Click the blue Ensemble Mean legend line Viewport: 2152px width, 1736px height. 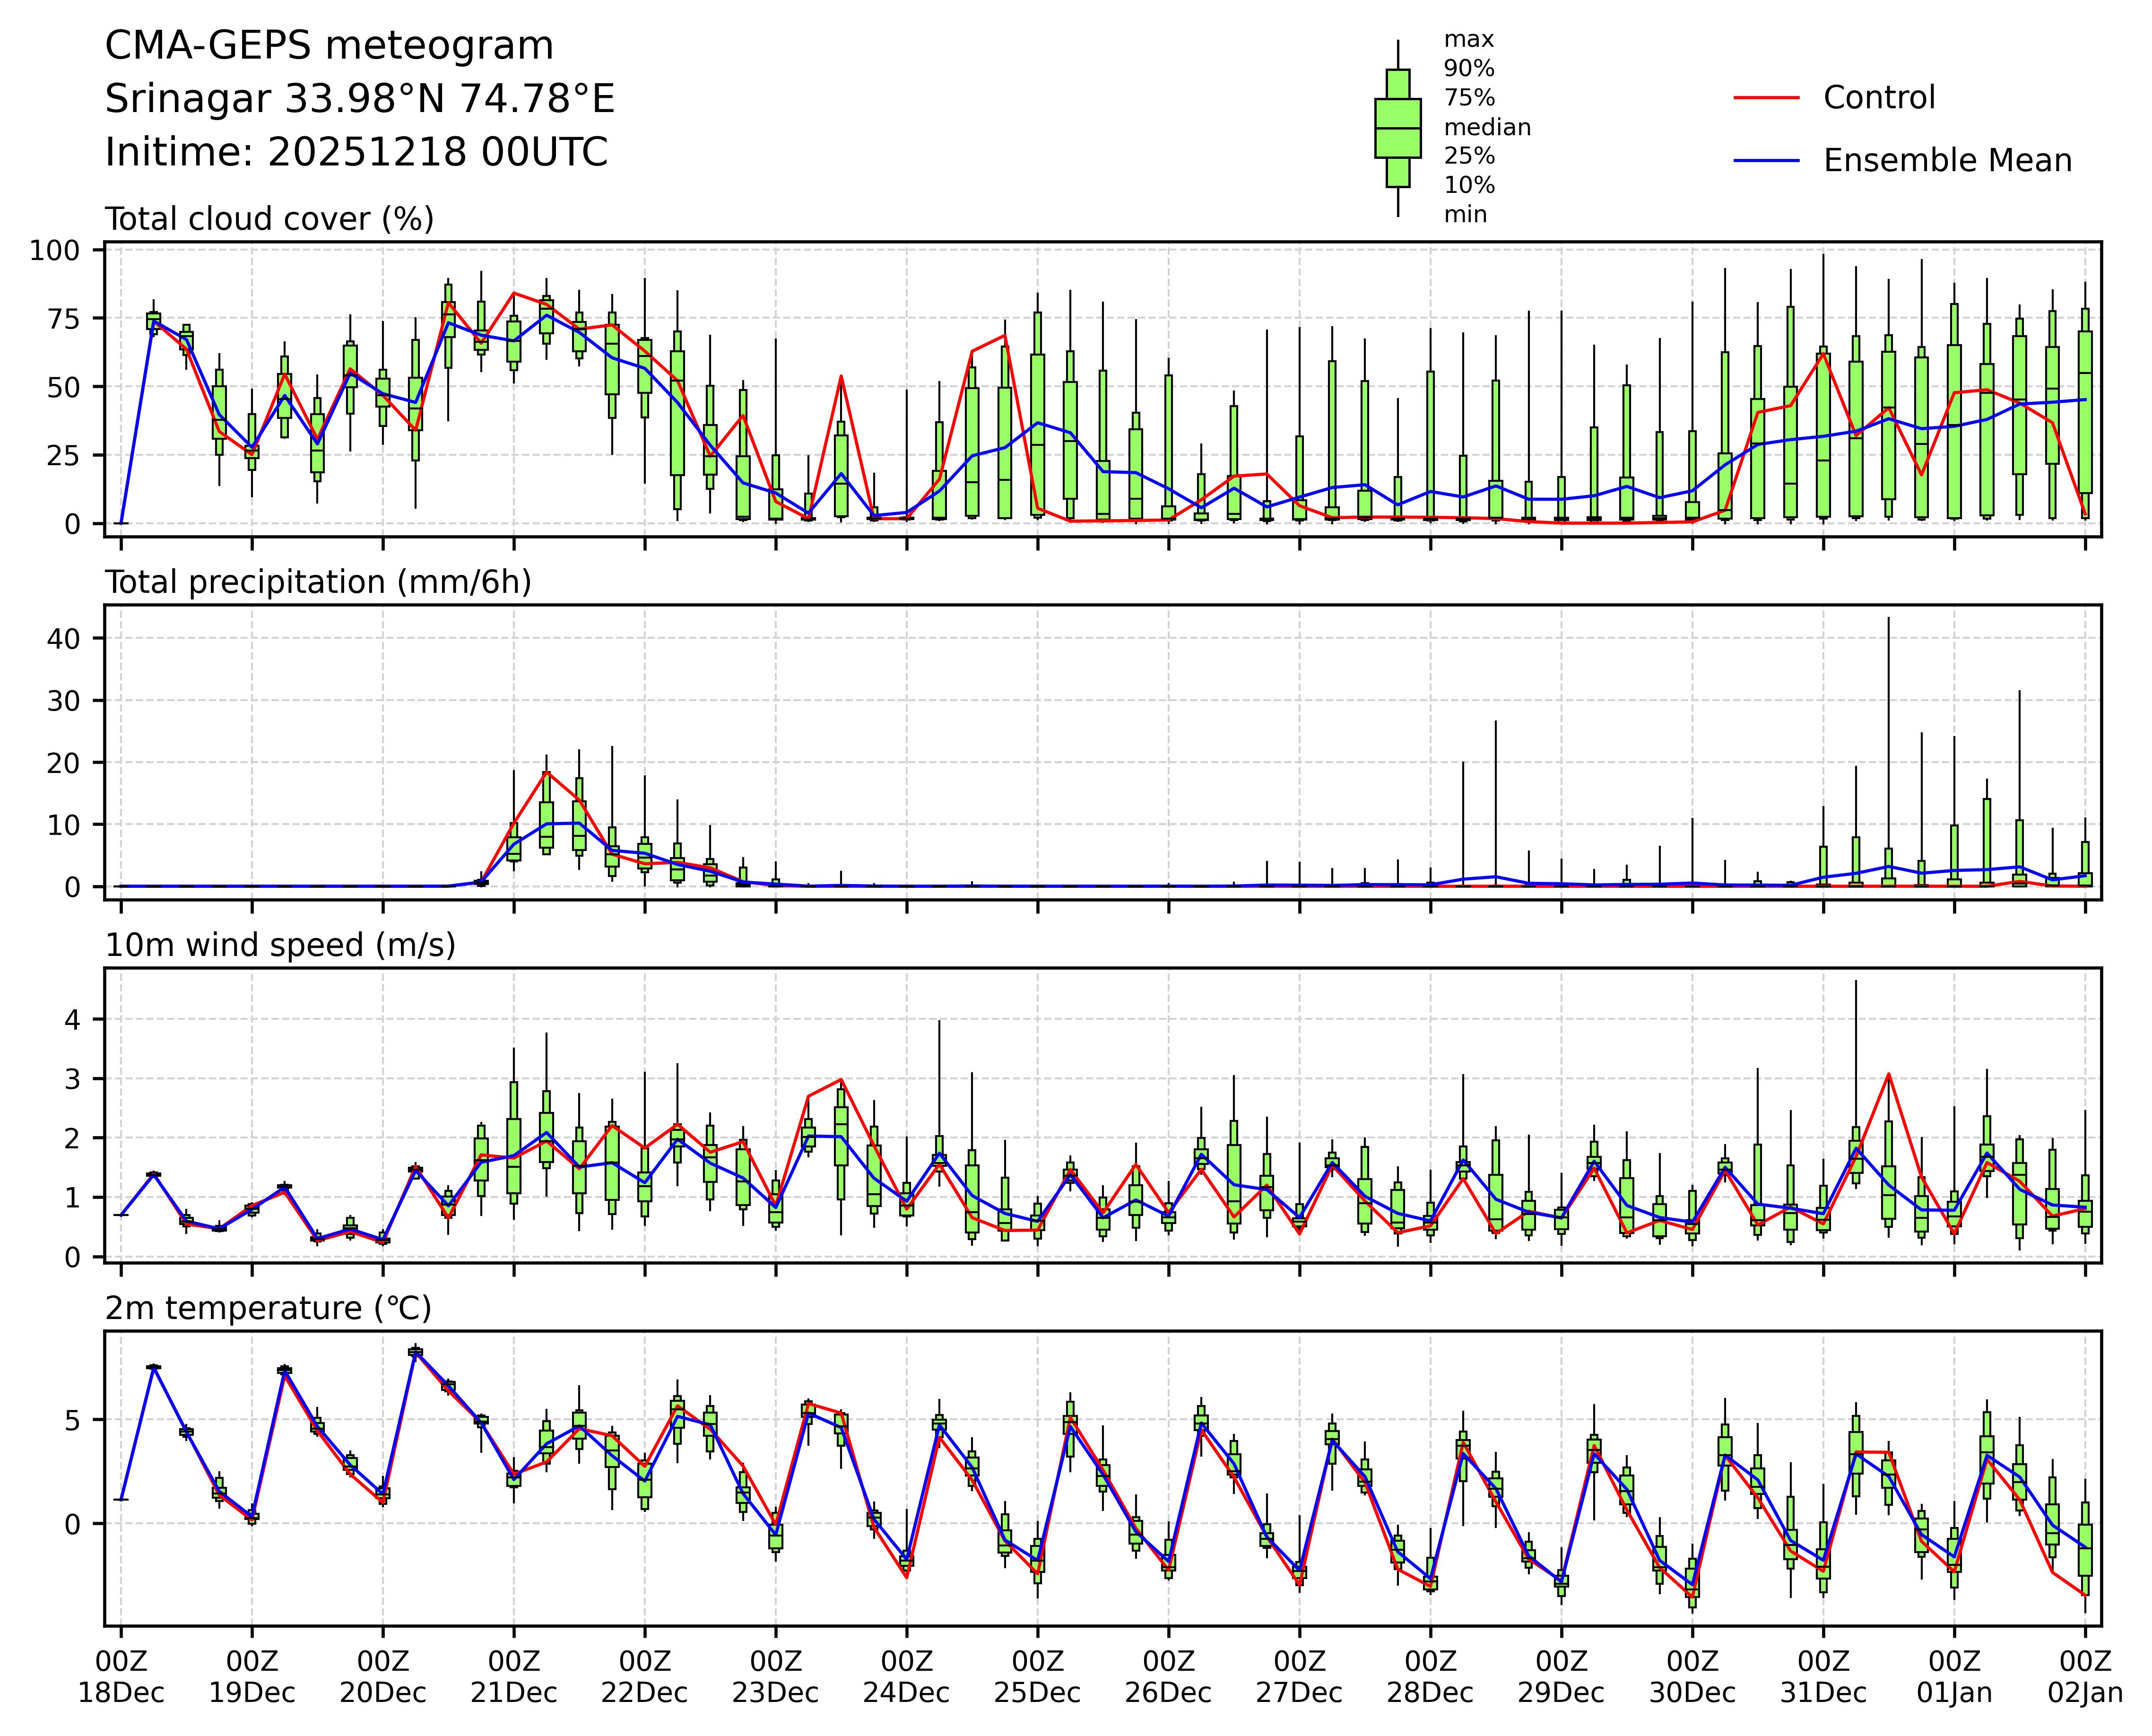[1766, 161]
